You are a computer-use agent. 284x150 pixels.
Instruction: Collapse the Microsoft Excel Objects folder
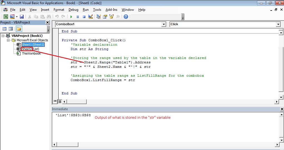point(8,40)
